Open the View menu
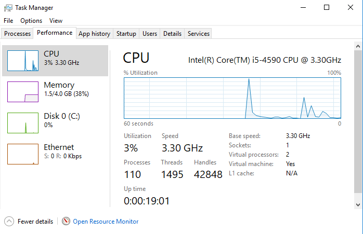 (56, 21)
